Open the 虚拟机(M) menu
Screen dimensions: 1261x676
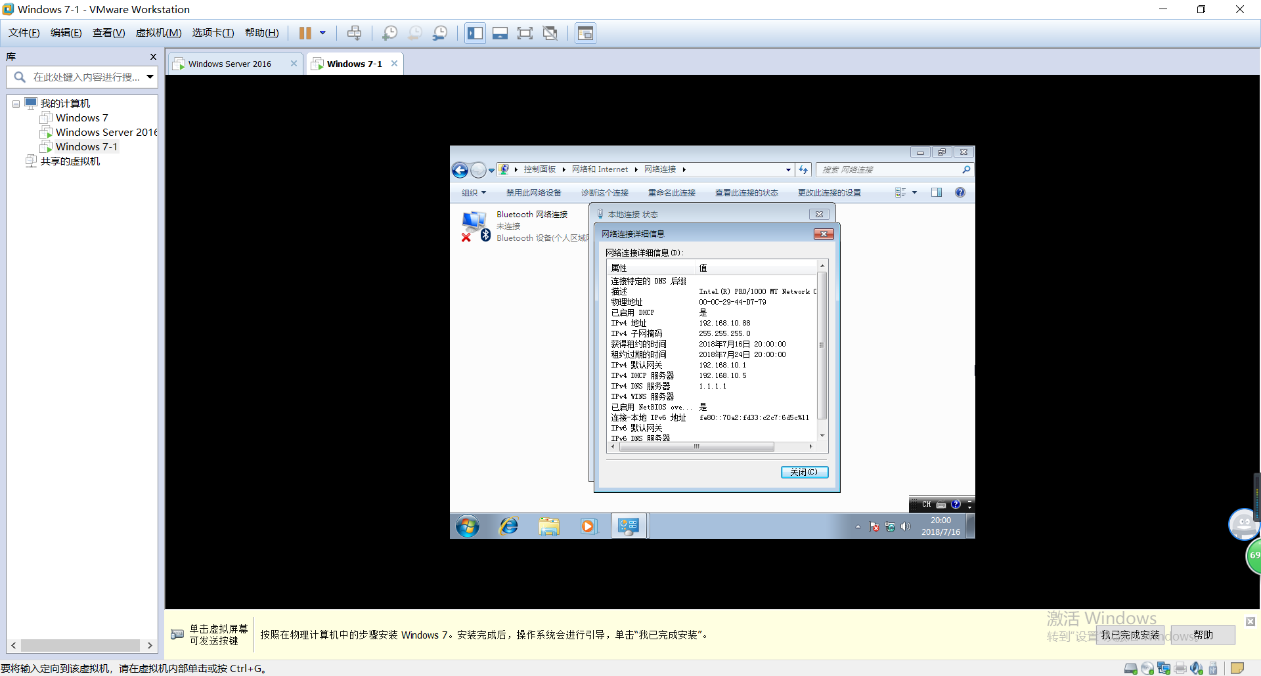158,33
